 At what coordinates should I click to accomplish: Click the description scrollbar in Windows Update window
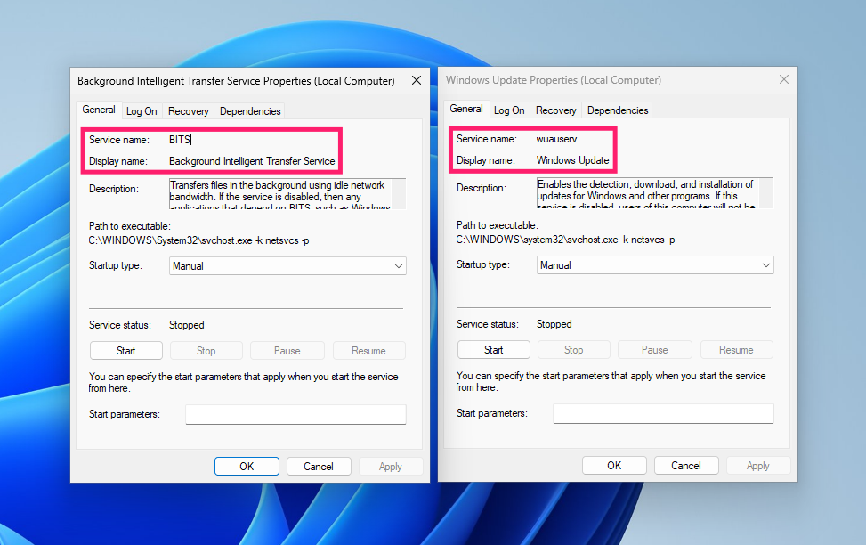[766, 192]
